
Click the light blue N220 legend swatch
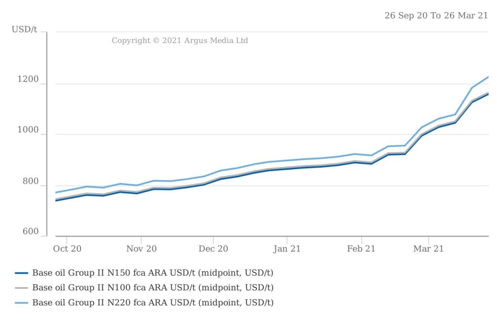[x=22, y=303]
